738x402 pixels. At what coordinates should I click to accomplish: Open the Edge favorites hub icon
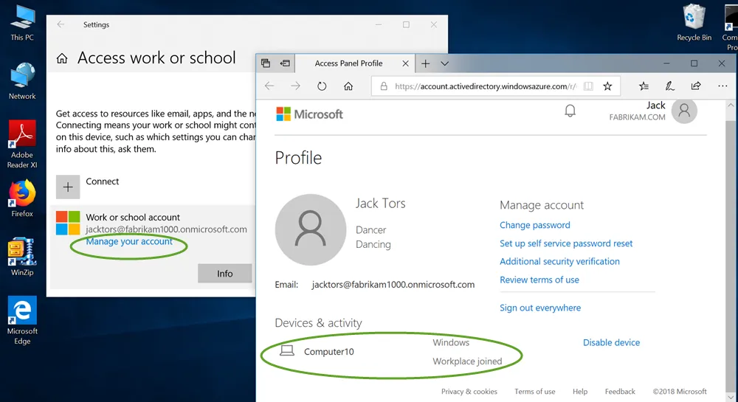point(644,86)
